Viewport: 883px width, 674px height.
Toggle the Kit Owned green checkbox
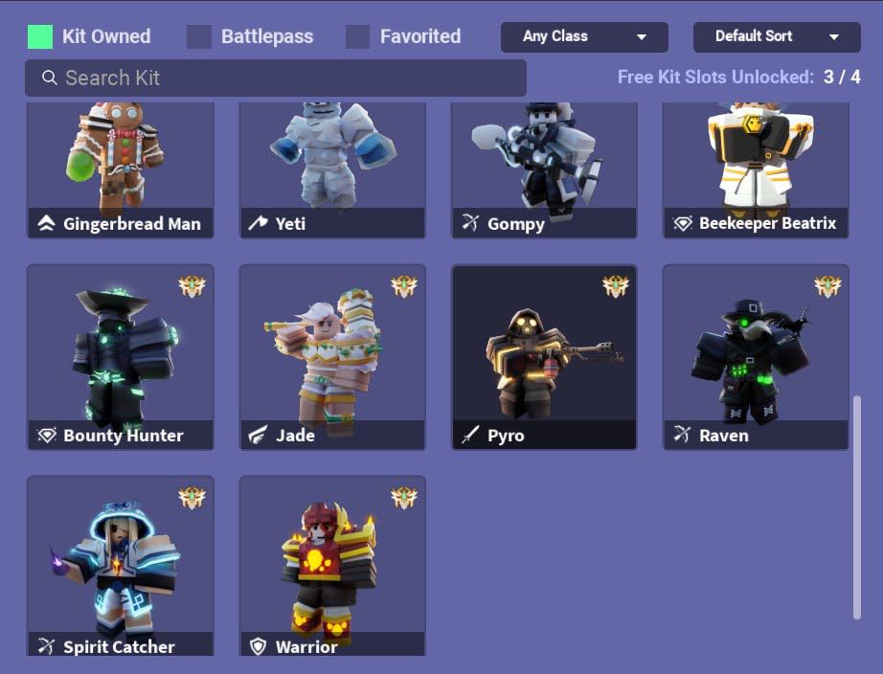pyautogui.click(x=40, y=36)
